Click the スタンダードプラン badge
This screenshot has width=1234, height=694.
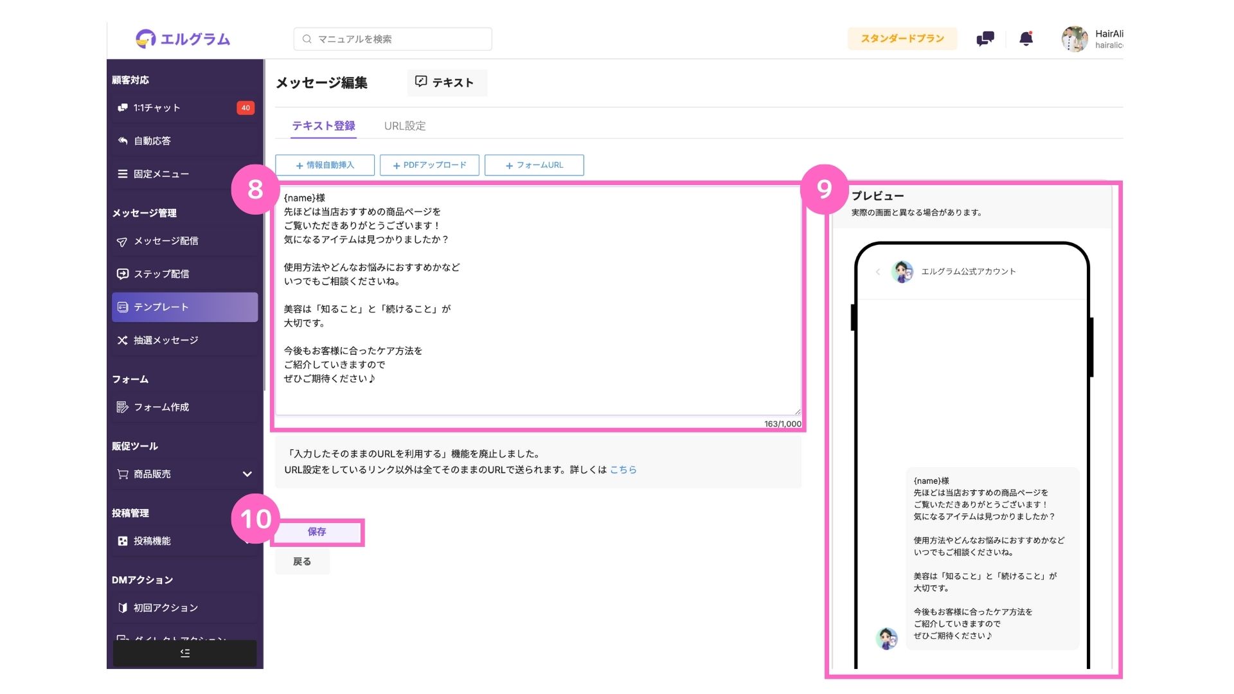[902, 39]
